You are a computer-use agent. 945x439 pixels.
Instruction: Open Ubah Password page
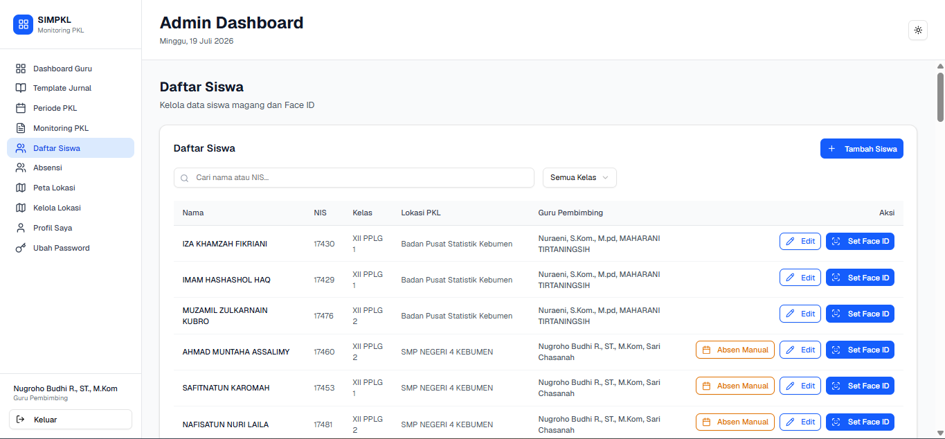(71, 248)
